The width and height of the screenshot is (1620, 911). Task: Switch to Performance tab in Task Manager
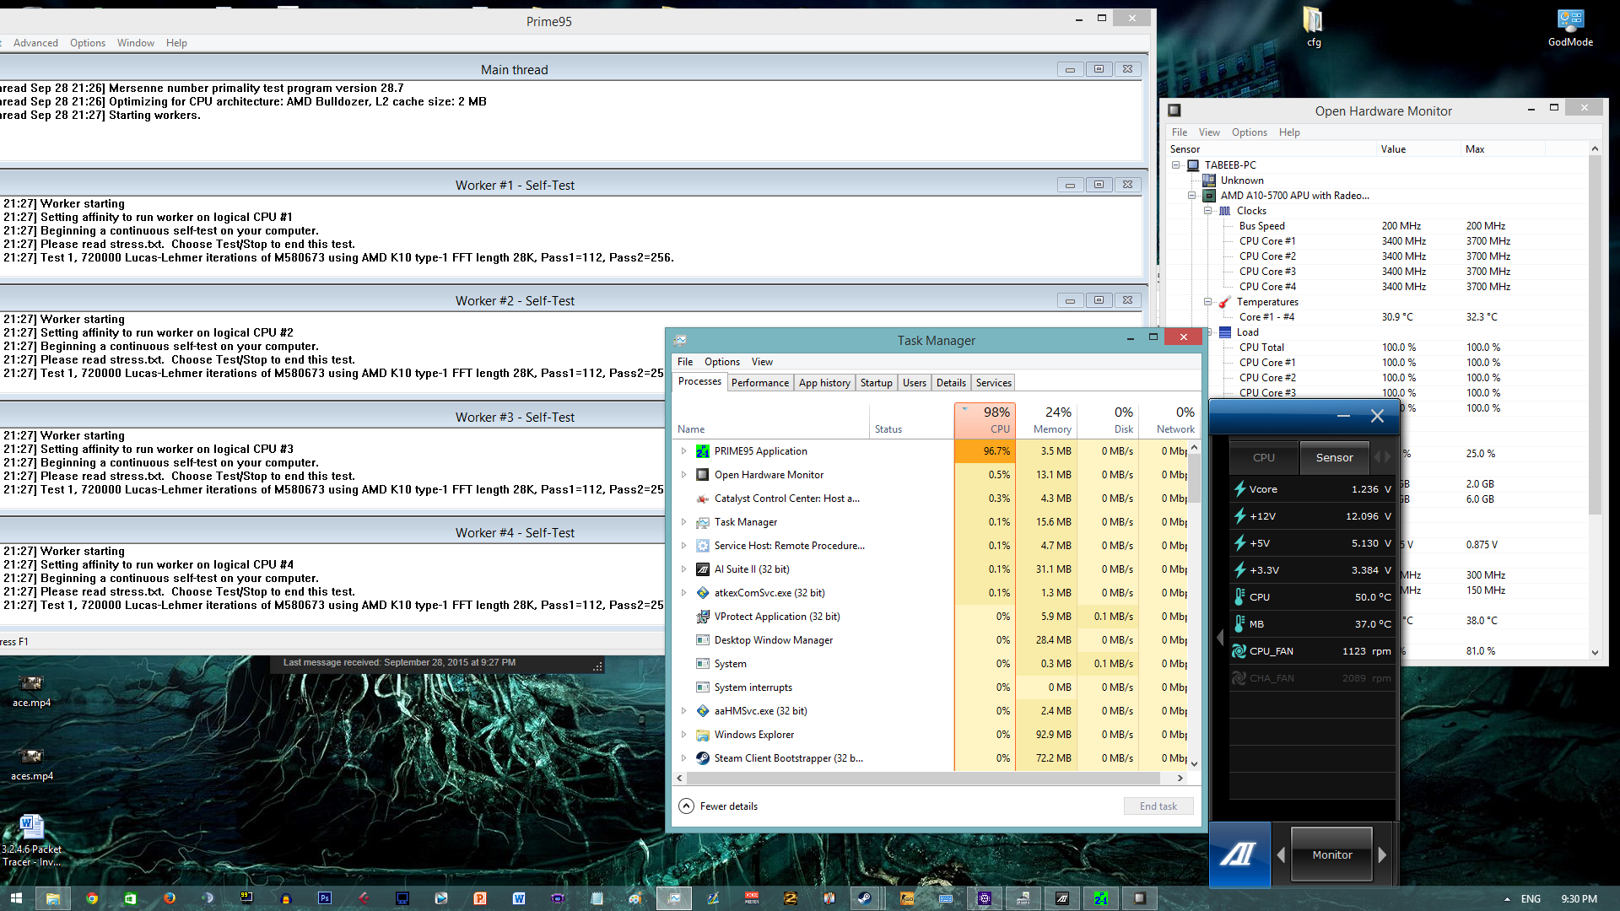(x=760, y=383)
